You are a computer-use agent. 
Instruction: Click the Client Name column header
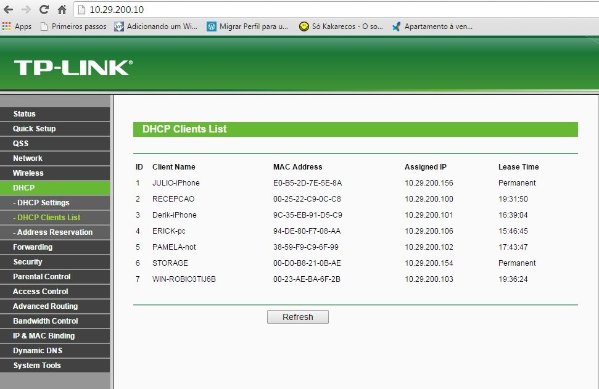click(174, 167)
